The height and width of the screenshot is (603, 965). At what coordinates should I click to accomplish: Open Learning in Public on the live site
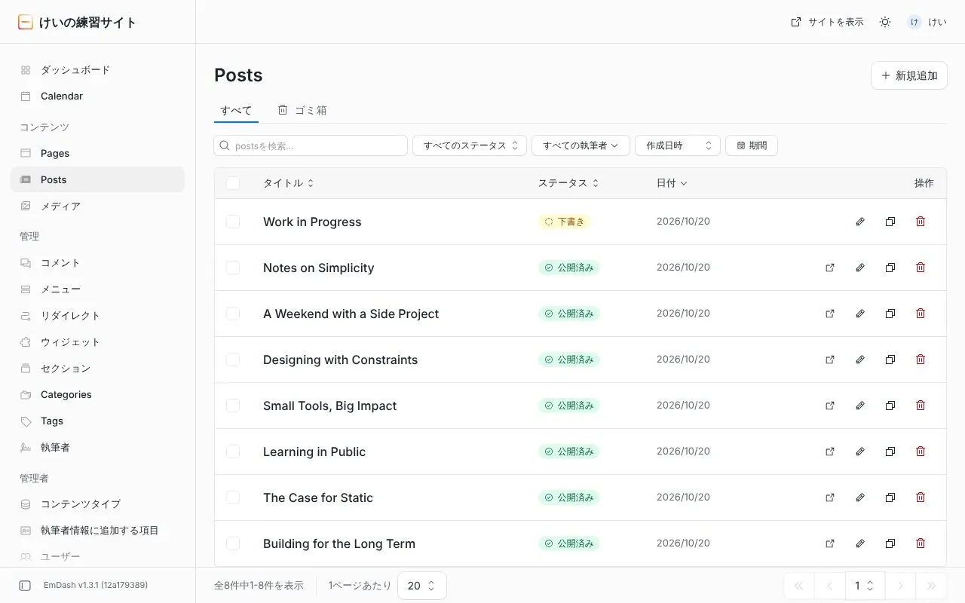click(830, 451)
